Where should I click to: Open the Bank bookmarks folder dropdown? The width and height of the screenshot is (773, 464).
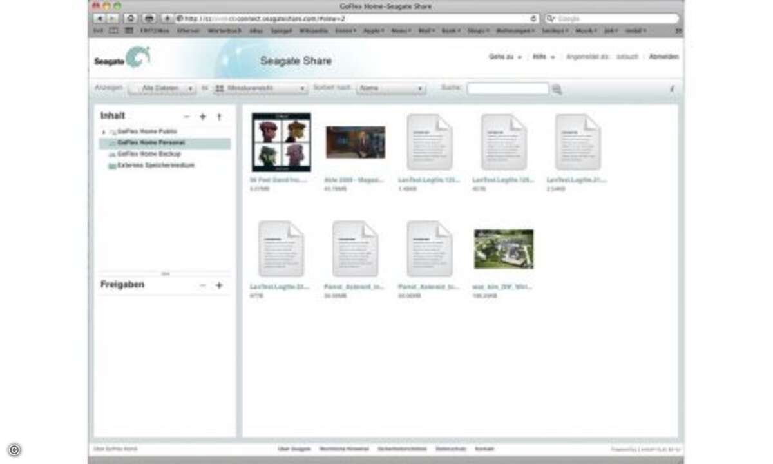point(451,30)
